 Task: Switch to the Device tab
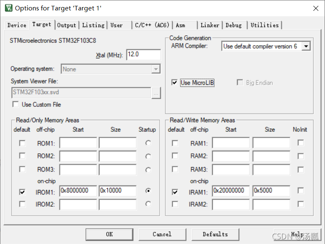17,25
